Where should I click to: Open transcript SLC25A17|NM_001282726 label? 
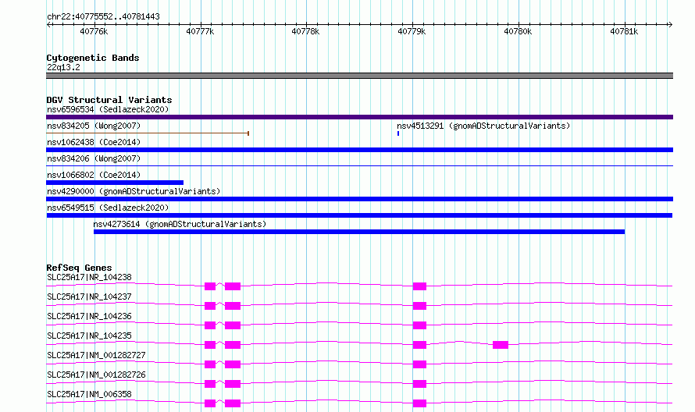[x=96, y=375]
